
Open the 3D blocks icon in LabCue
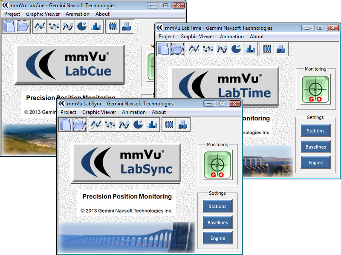click(127, 26)
